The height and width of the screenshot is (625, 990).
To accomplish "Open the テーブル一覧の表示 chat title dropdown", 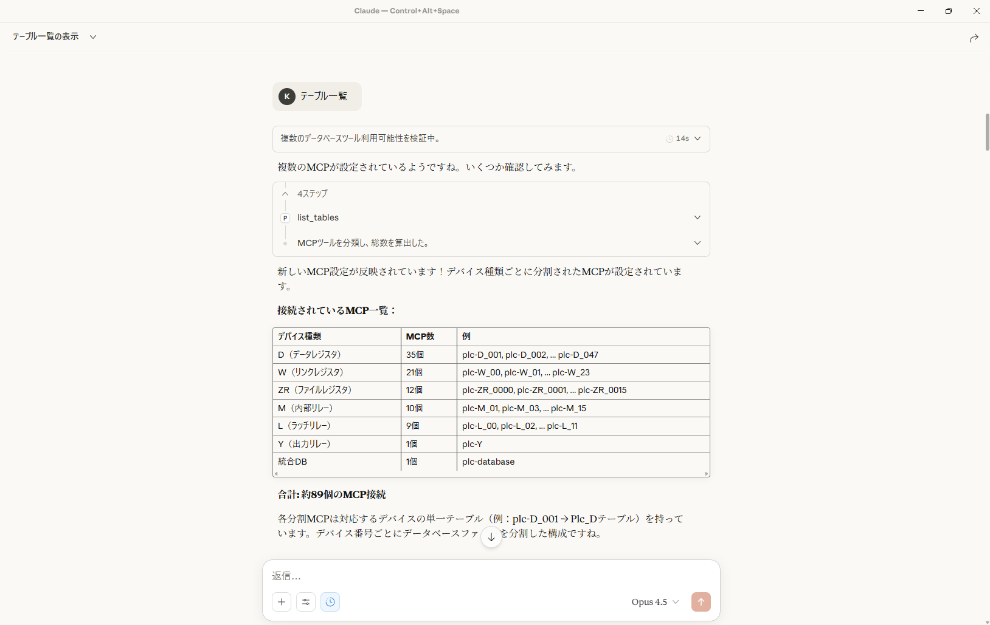I will pos(93,37).
